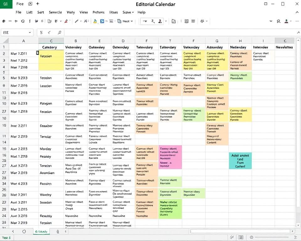
Task: Select the teal highlighted cell in column H
Action: point(240,161)
